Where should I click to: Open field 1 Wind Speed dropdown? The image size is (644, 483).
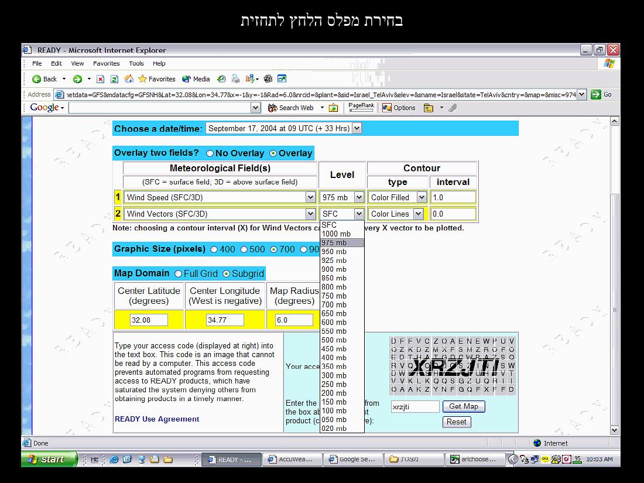click(310, 197)
